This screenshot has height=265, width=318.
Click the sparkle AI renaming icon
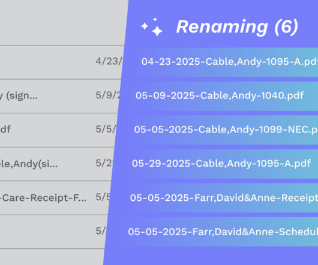152,27
